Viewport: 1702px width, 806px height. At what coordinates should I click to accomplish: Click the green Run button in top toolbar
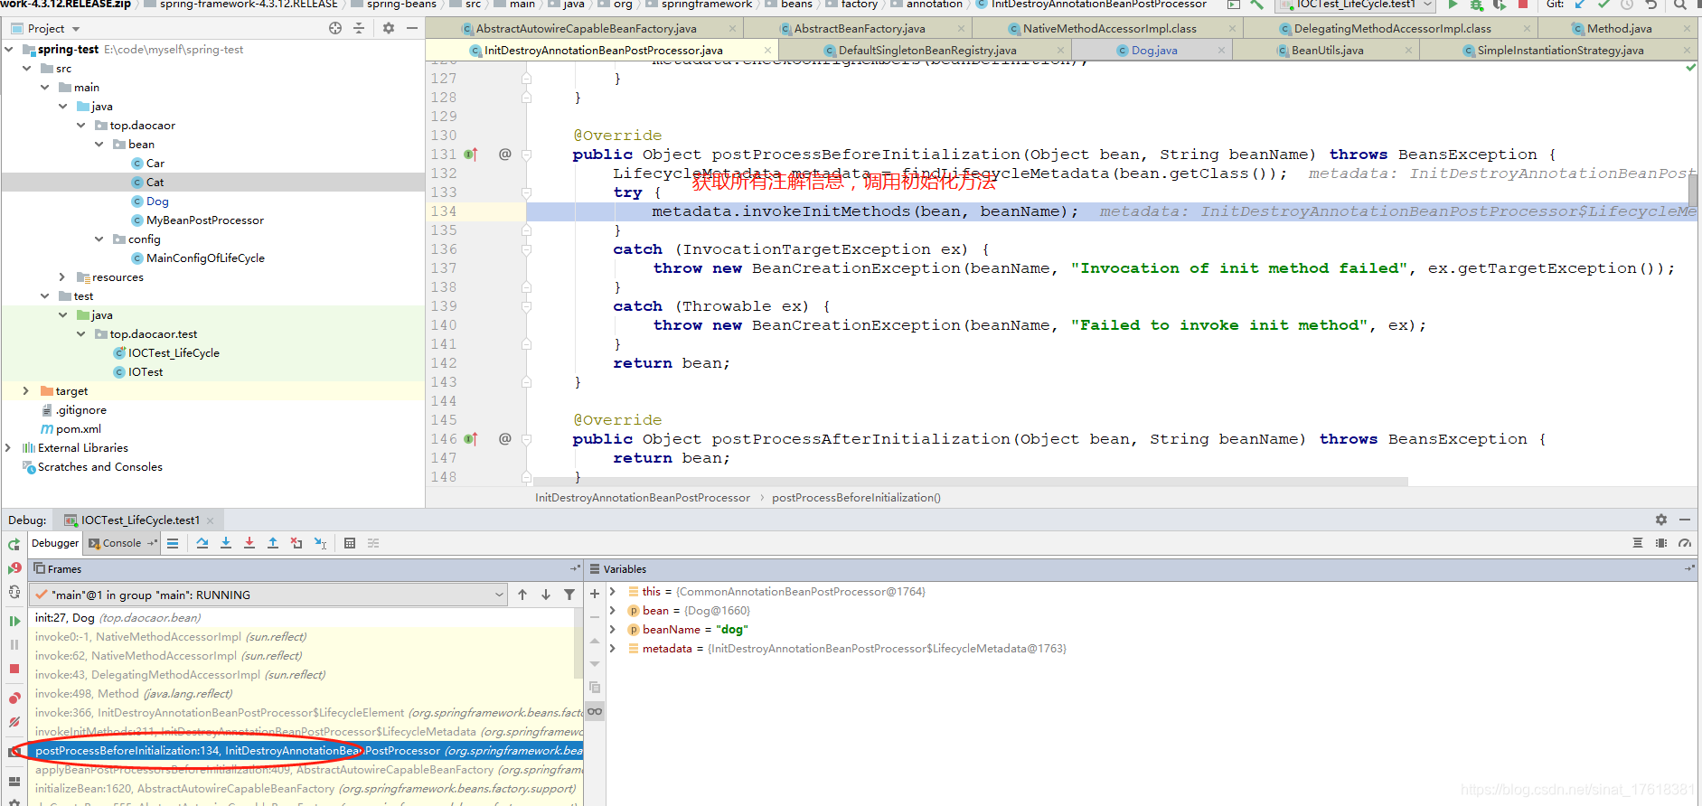tap(1453, 5)
